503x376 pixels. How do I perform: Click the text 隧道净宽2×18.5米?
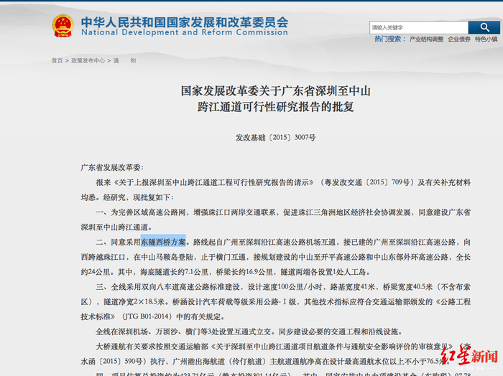pos(134,301)
